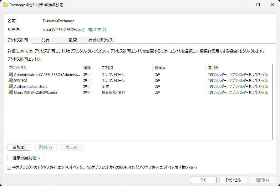This screenshot has height=186, width=280.
Task: Click the 削除(R) button
Action: pos(46,148)
